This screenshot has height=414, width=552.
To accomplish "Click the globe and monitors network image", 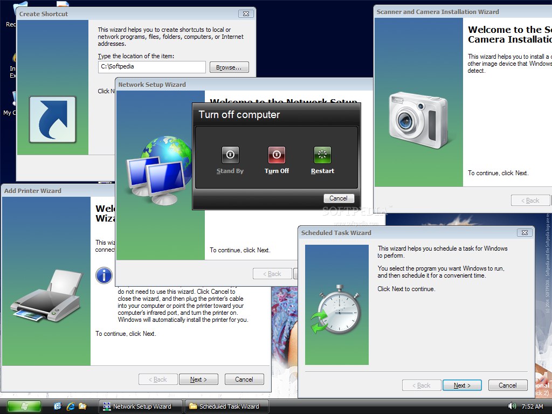I will pyautogui.click(x=158, y=170).
